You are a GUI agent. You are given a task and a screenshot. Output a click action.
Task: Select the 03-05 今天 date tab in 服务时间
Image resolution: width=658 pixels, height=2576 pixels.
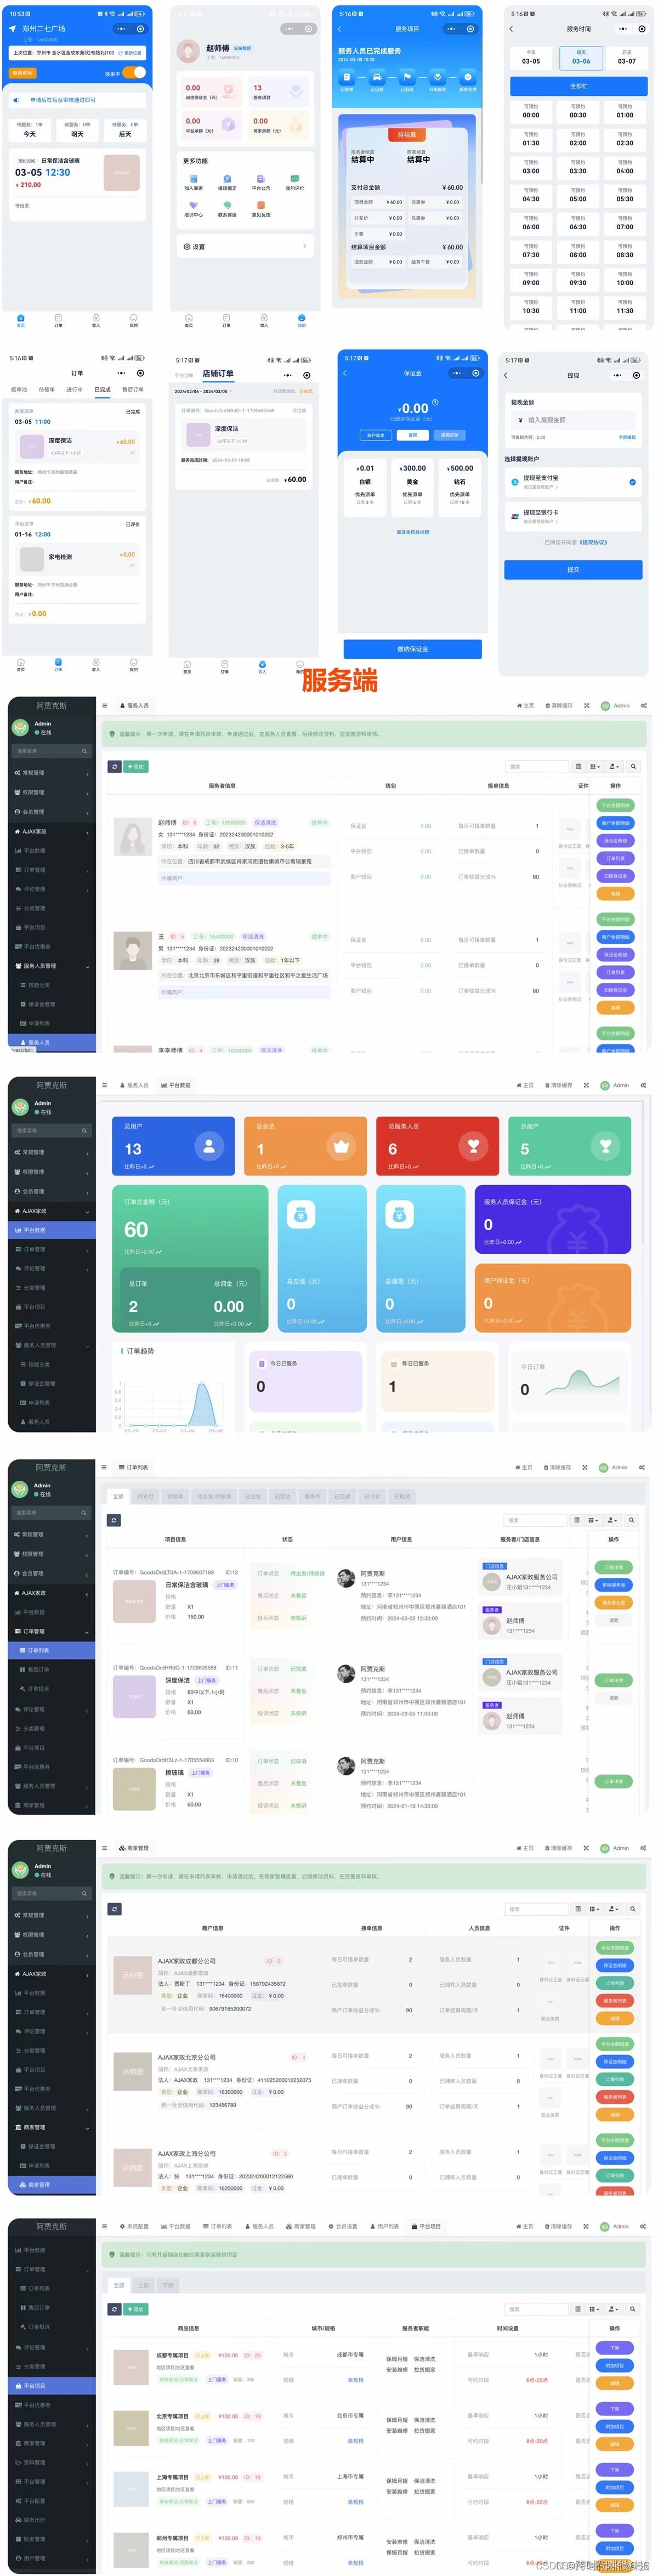[531, 57]
